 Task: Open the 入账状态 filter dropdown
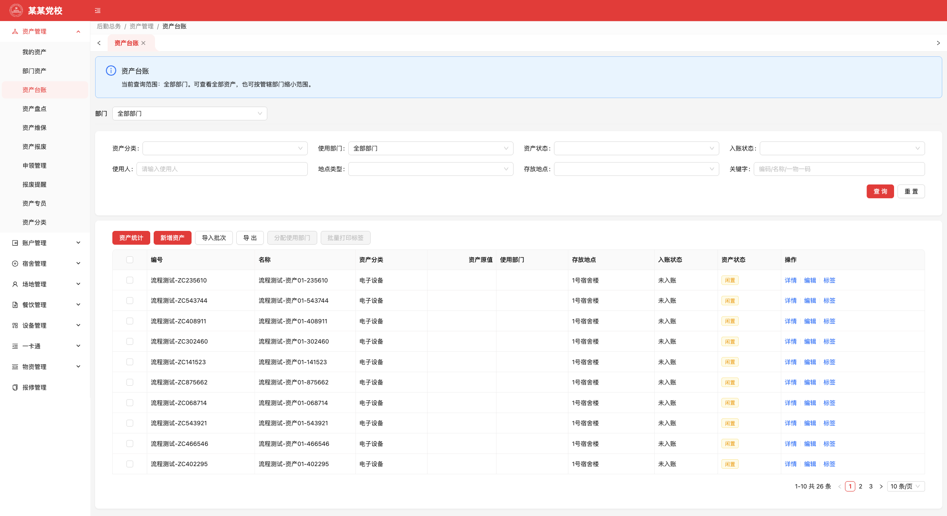coord(842,148)
